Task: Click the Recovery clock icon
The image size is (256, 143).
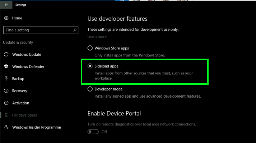Action: pyautogui.click(x=6, y=91)
